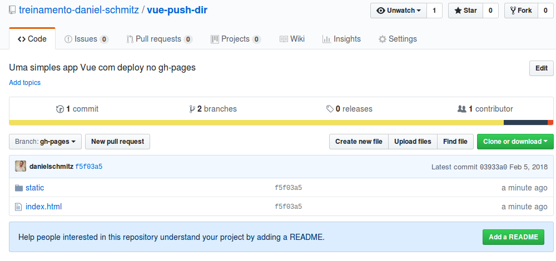Image resolution: width=556 pixels, height=261 pixels.
Task: Click the danielschmitz avatar image
Action: [x=21, y=166]
